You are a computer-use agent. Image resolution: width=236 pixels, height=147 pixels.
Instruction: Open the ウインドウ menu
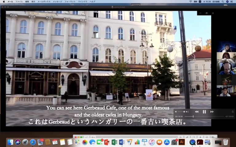click(83, 2)
